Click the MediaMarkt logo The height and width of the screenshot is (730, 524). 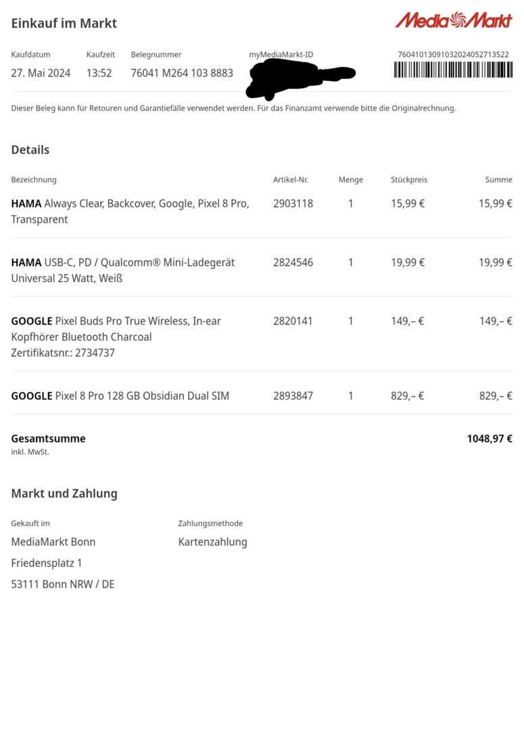pyautogui.click(x=454, y=20)
